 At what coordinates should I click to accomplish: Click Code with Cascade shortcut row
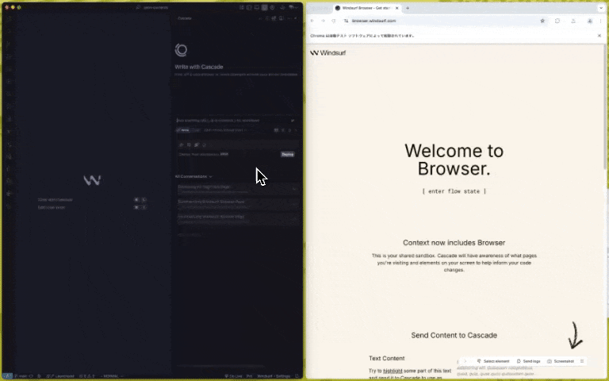pos(92,199)
